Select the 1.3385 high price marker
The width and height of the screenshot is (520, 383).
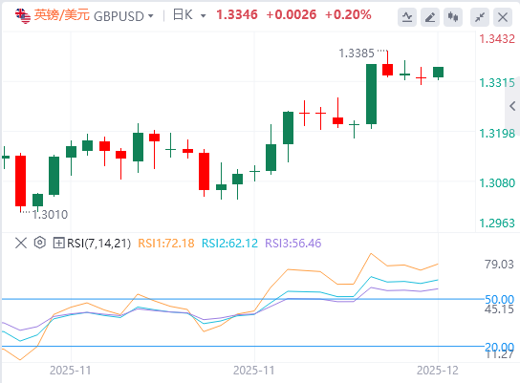357,53
